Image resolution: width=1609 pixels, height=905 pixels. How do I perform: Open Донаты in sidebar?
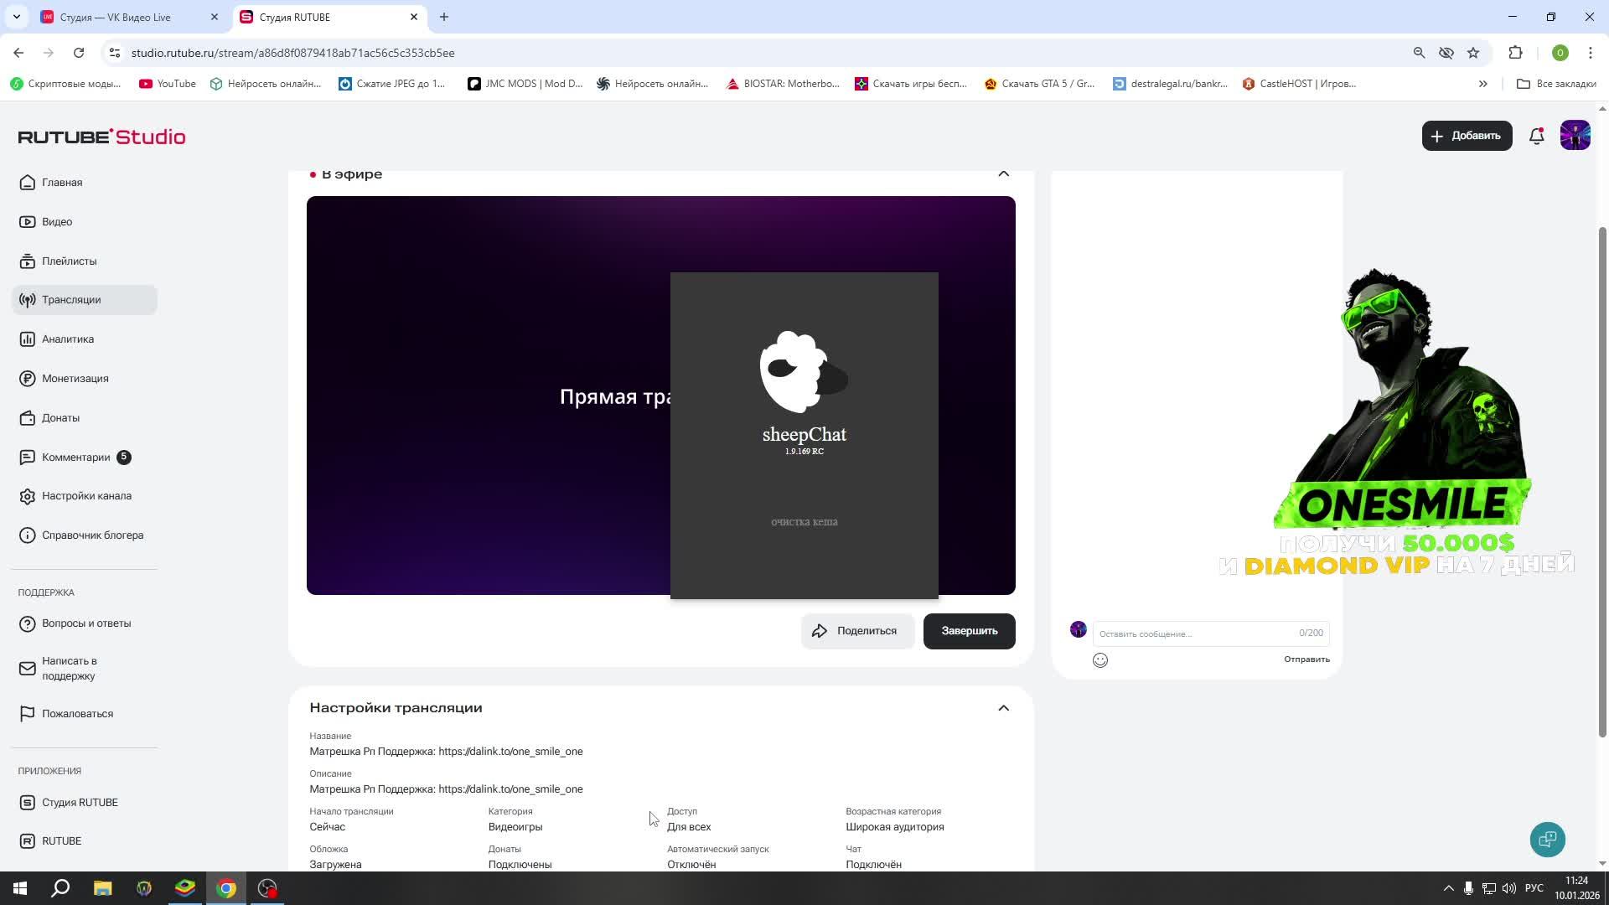coord(60,418)
